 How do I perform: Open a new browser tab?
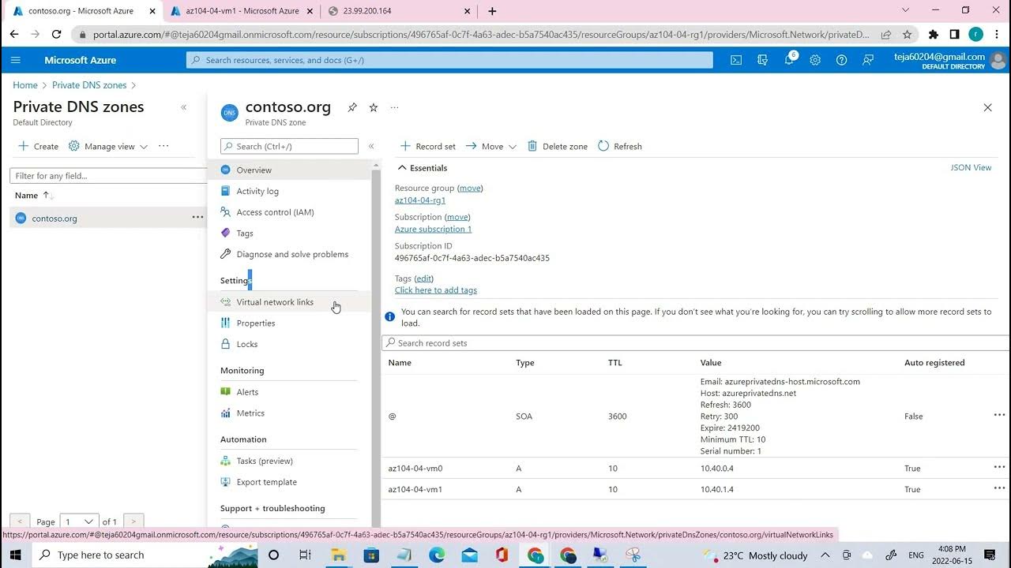[x=492, y=11]
